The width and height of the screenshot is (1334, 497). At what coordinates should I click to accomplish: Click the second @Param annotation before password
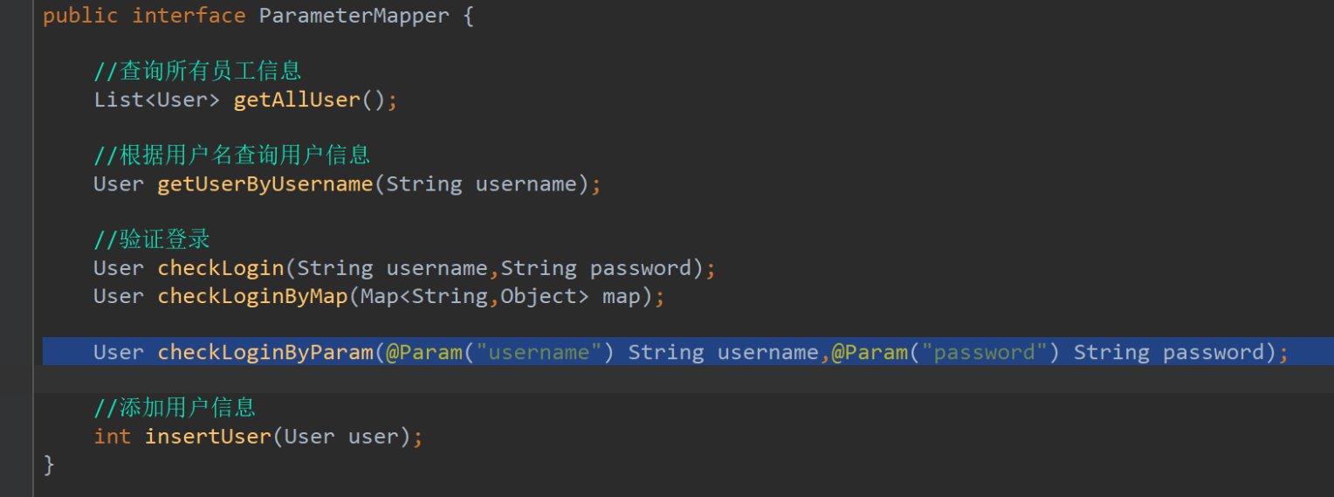pos(870,352)
